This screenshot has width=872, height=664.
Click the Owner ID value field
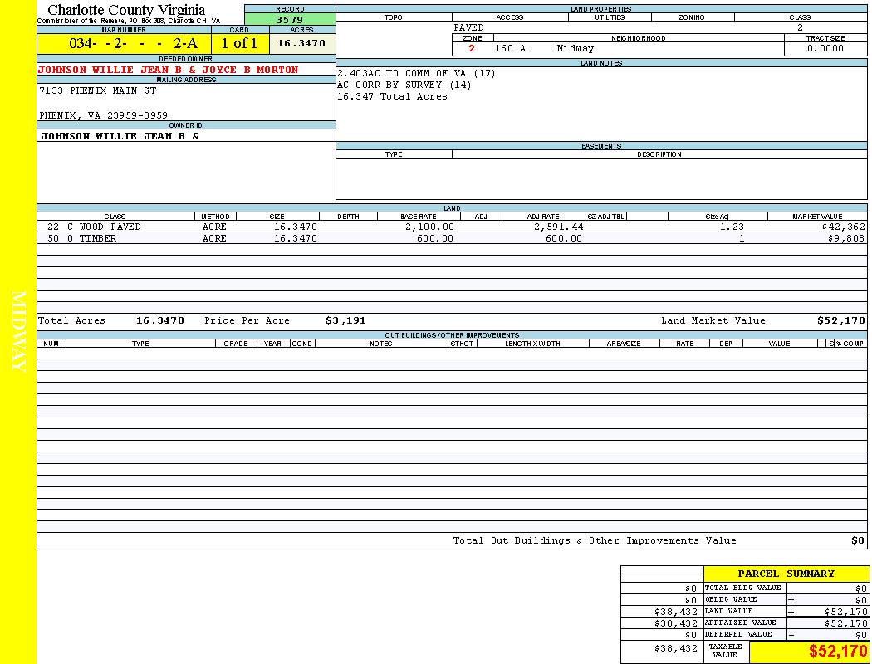click(120, 135)
